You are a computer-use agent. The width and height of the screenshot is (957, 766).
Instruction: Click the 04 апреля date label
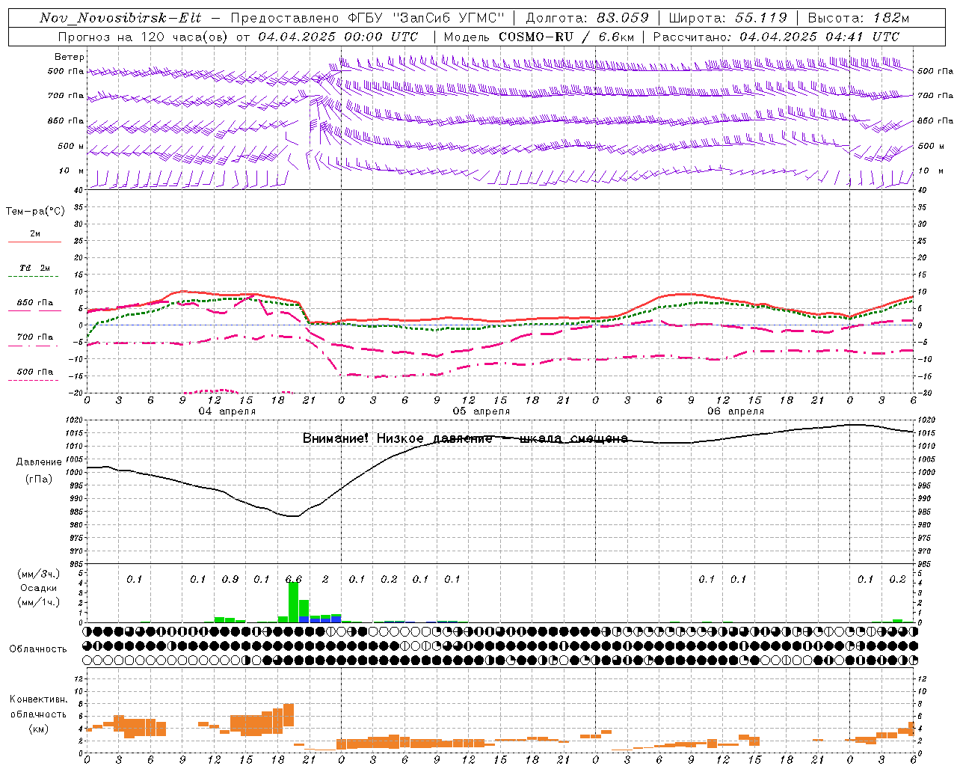click(227, 411)
